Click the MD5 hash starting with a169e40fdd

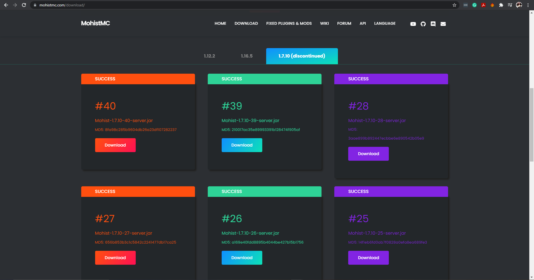click(268, 242)
